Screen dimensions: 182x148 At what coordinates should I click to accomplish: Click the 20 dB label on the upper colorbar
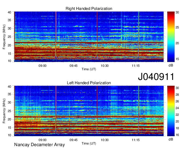177,43
